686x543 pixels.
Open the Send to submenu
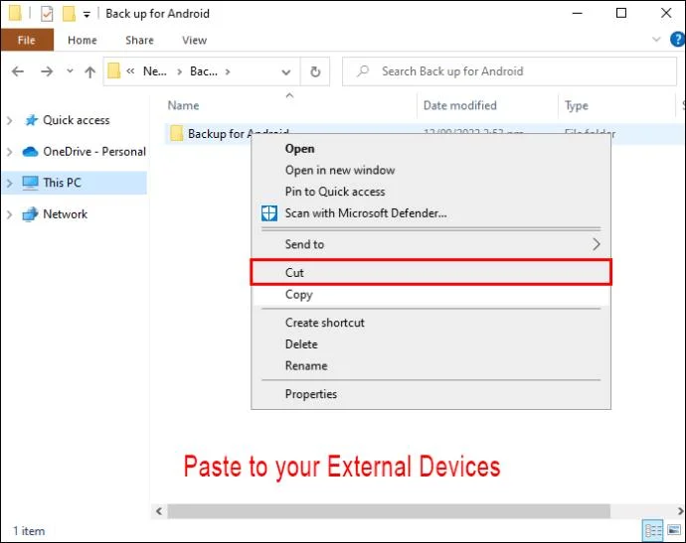(430, 244)
